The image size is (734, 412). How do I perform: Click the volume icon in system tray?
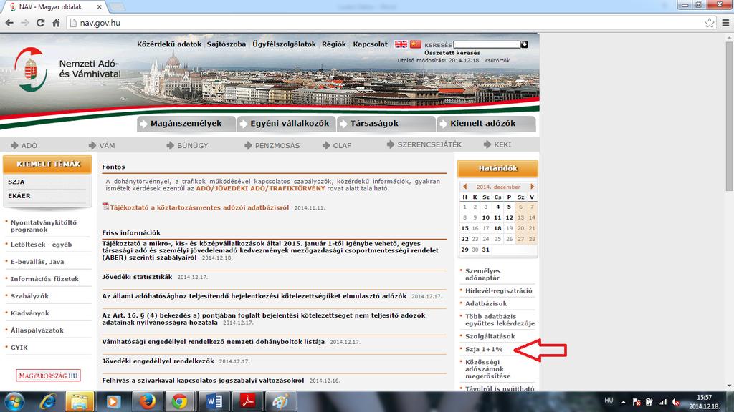pos(675,402)
